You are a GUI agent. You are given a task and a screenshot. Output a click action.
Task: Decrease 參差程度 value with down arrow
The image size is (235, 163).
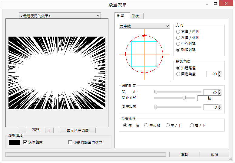pos(220,109)
